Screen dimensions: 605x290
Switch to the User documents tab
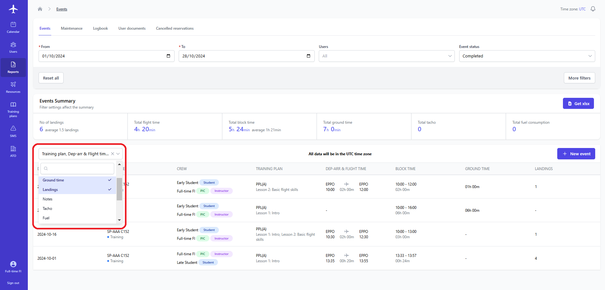132,28
